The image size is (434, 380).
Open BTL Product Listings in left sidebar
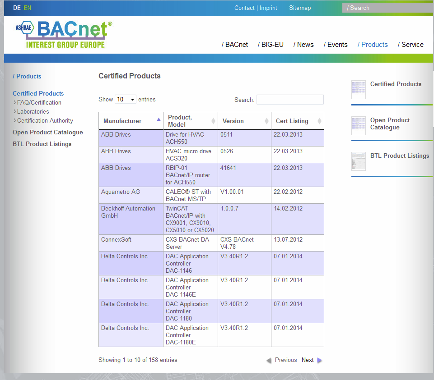42,144
